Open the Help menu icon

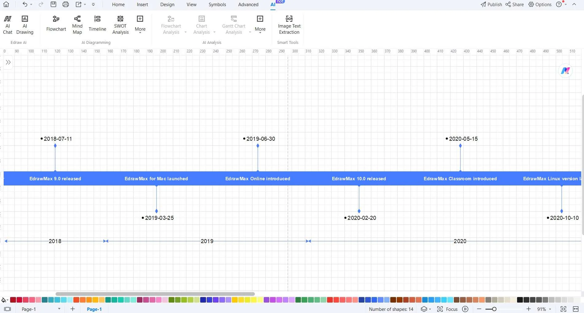559,4
